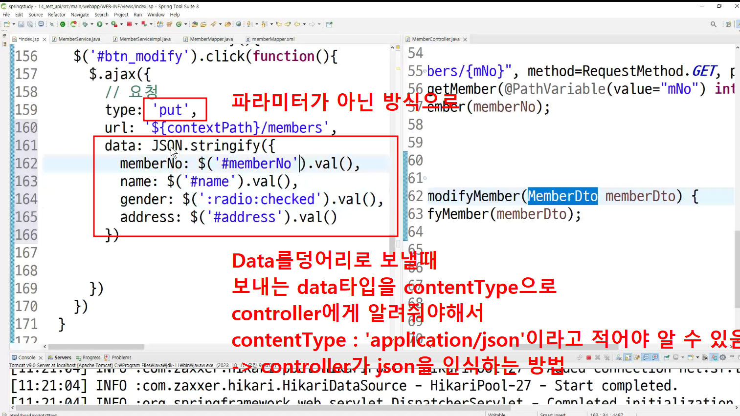Jump to Next Annotation icon
Viewport: 740px width, 416px height.
point(249,24)
